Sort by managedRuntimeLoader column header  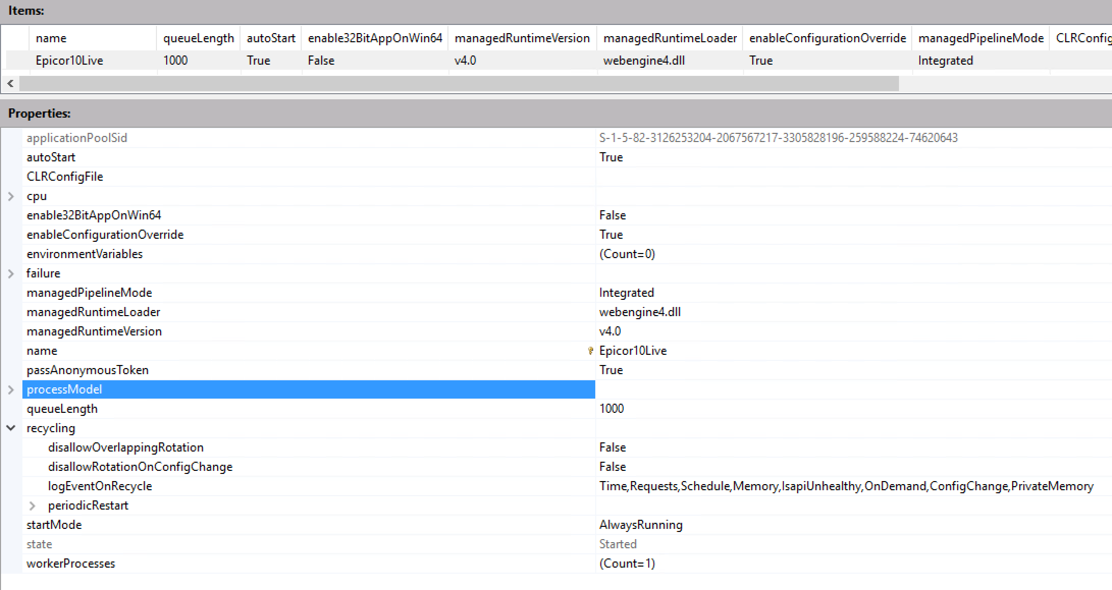pyautogui.click(x=670, y=38)
